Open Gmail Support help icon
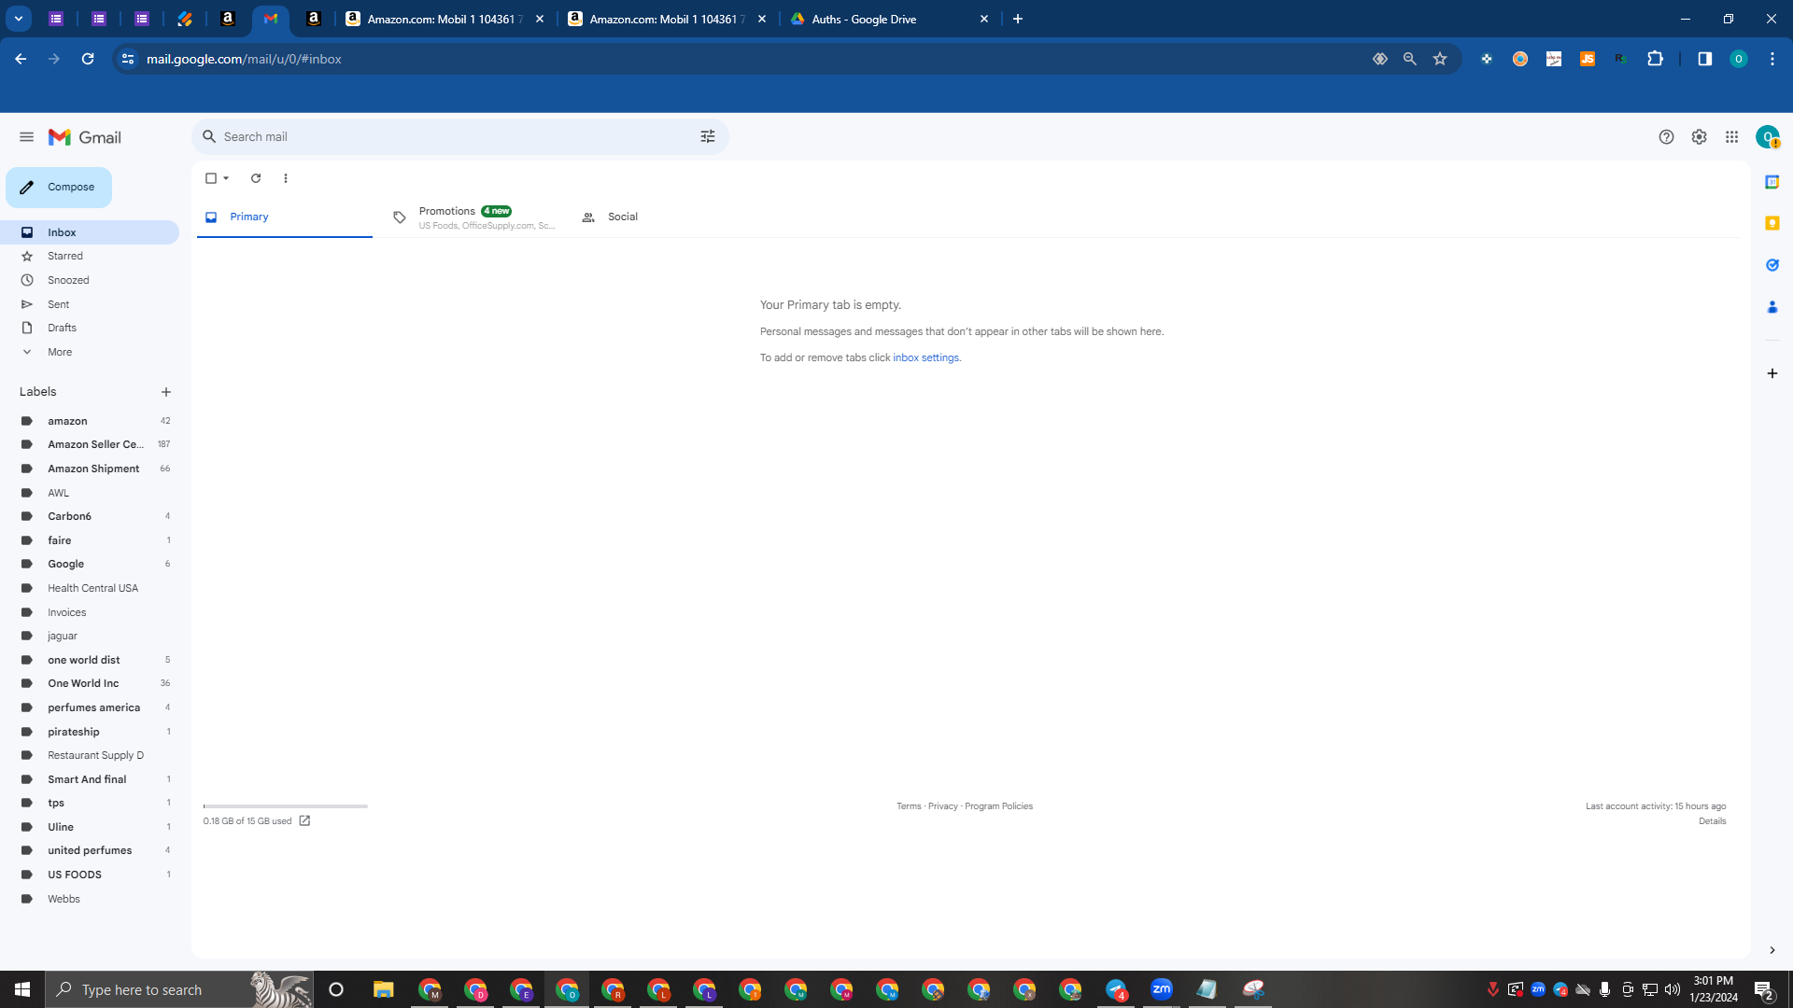This screenshot has width=1793, height=1008. coord(1666,137)
